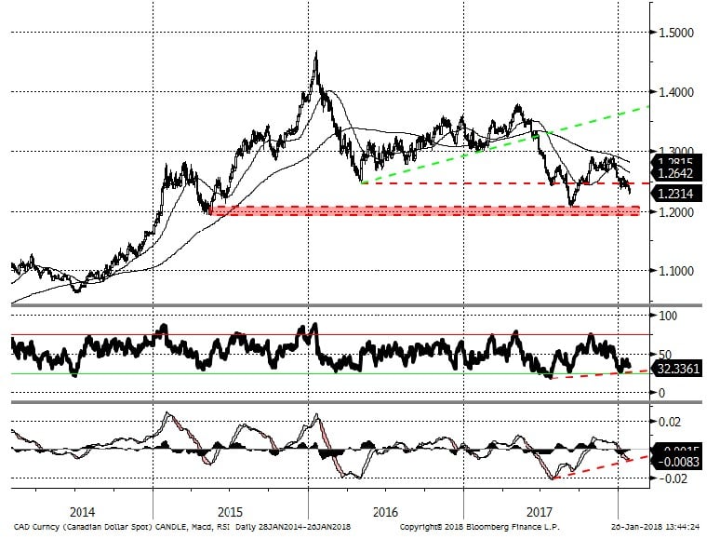Screen dimensions: 720x539
Task: Select the 2017 year label on time axis
Action: 537,512
